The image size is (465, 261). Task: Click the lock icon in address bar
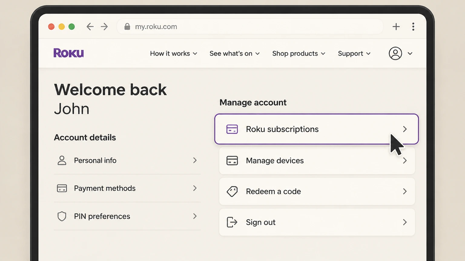click(127, 27)
